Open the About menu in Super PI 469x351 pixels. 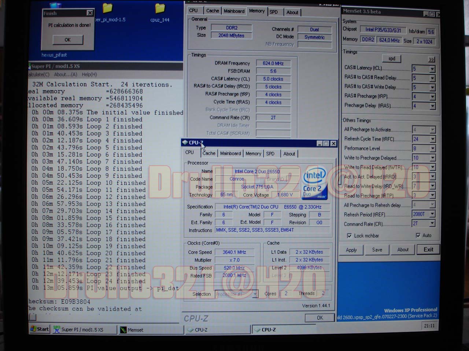(66, 74)
